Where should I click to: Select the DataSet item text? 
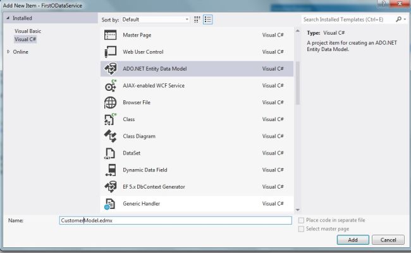[132, 153]
